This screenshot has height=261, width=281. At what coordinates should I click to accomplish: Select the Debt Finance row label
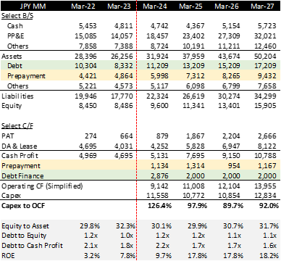click(x=22, y=176)
